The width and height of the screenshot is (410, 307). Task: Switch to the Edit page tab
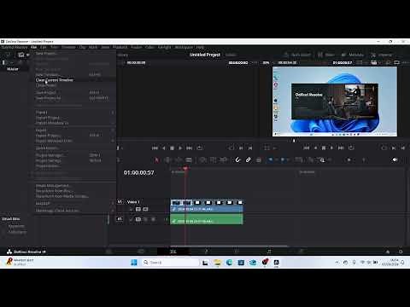[x=173, y=252]
